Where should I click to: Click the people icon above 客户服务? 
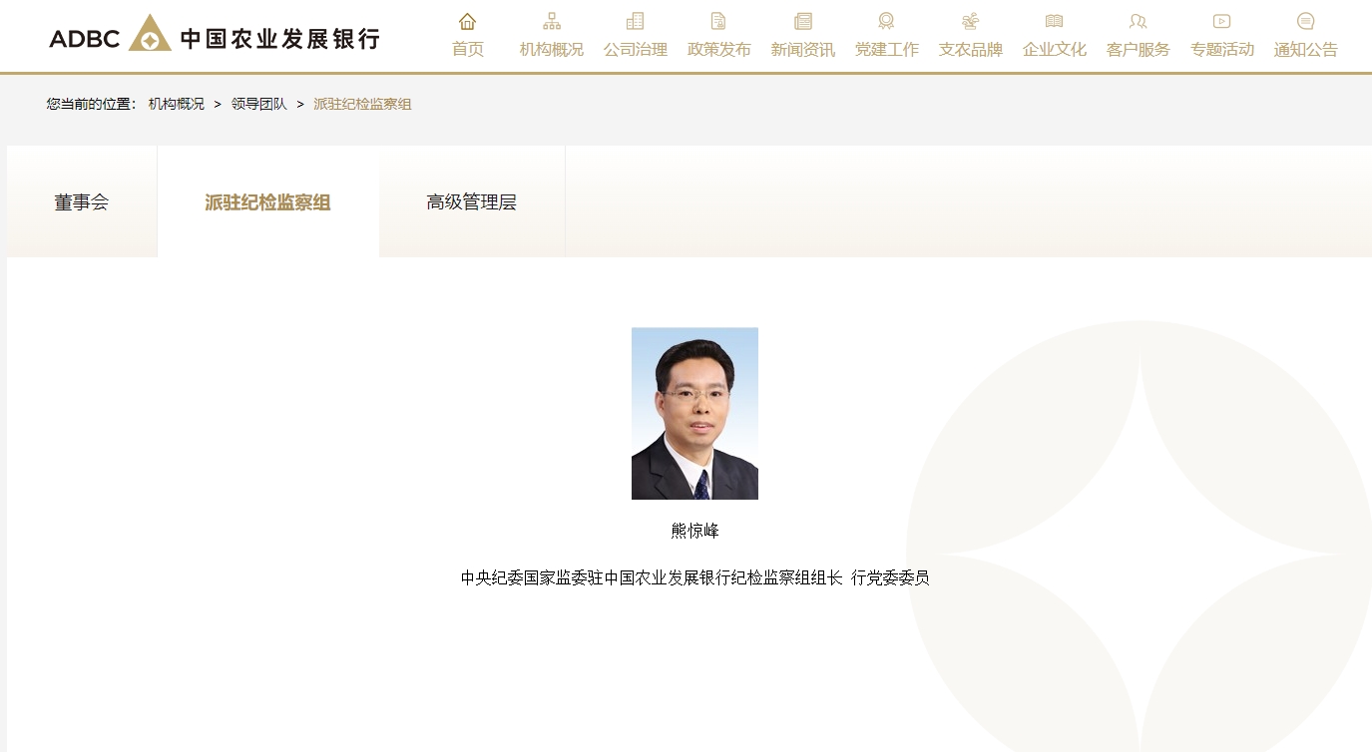click(x=1138, y=21)
